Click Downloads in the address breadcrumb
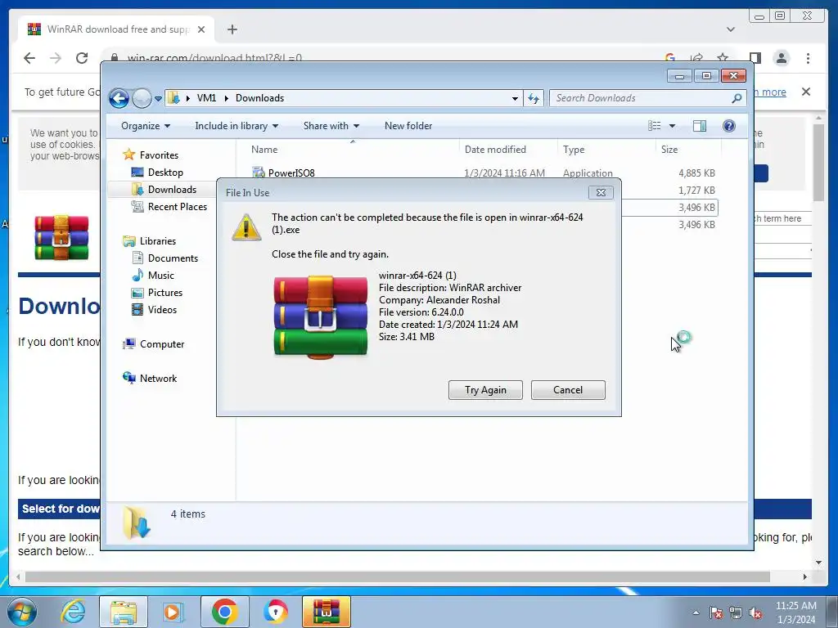The height and width of the screenshot is (628, 838). click(259, 98)
